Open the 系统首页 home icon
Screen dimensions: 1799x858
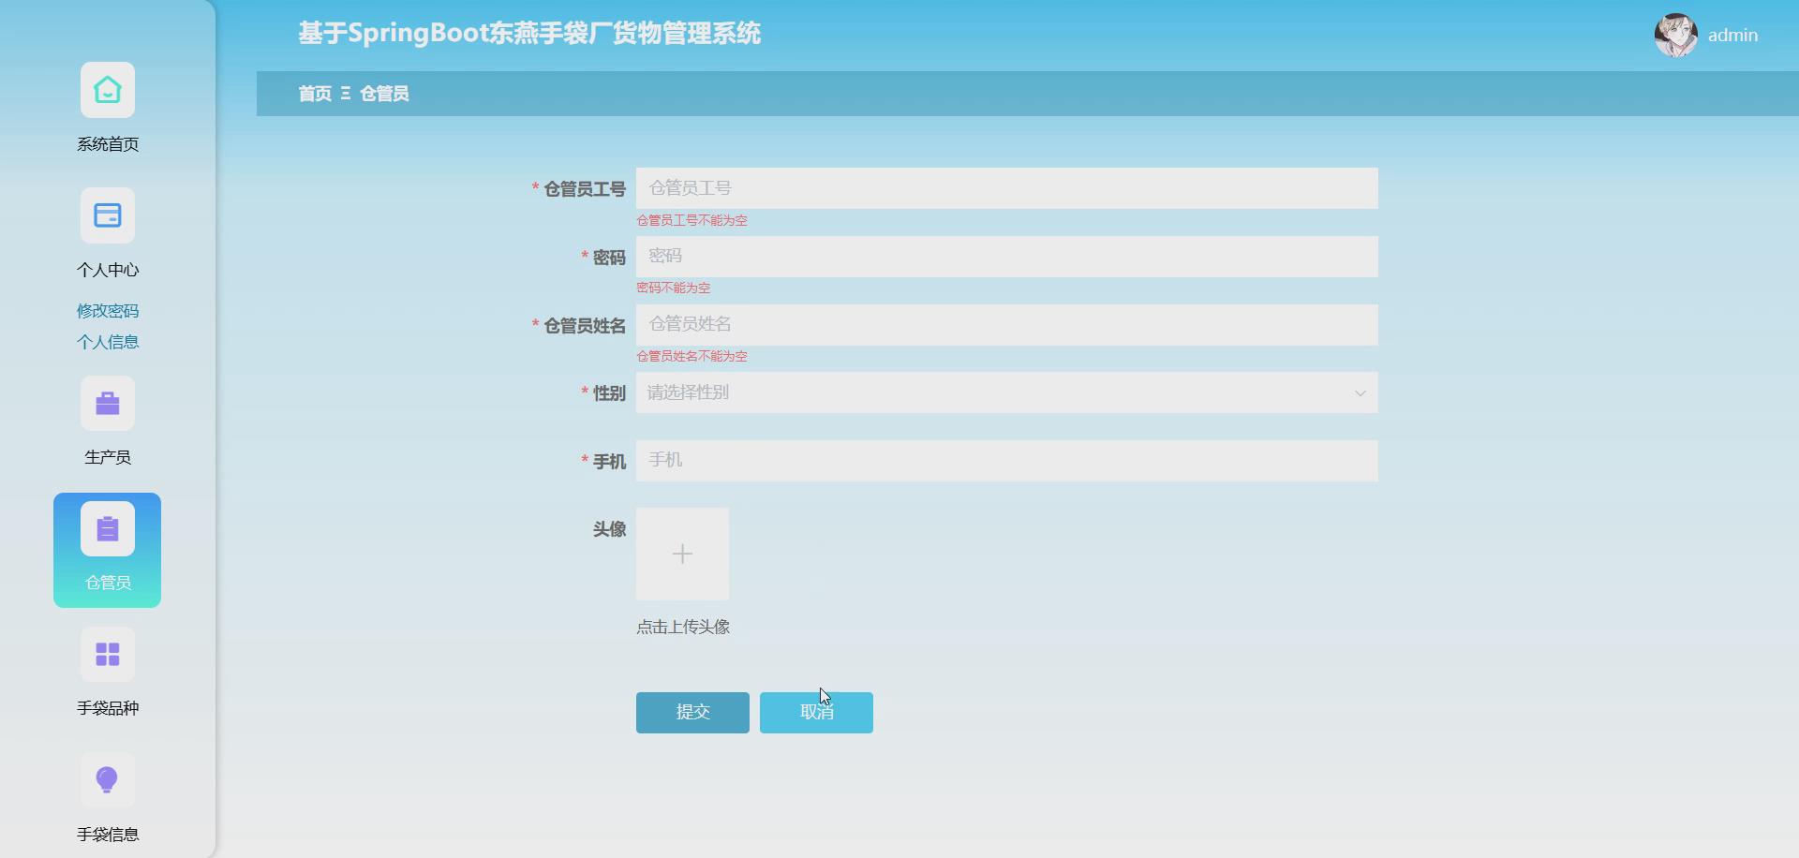[108, 90]
